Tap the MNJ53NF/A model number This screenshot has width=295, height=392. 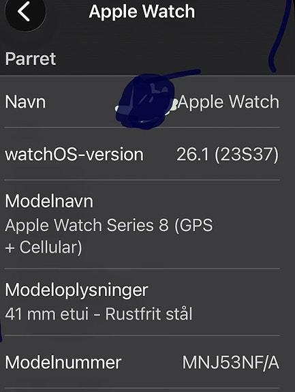pos(230,363)
